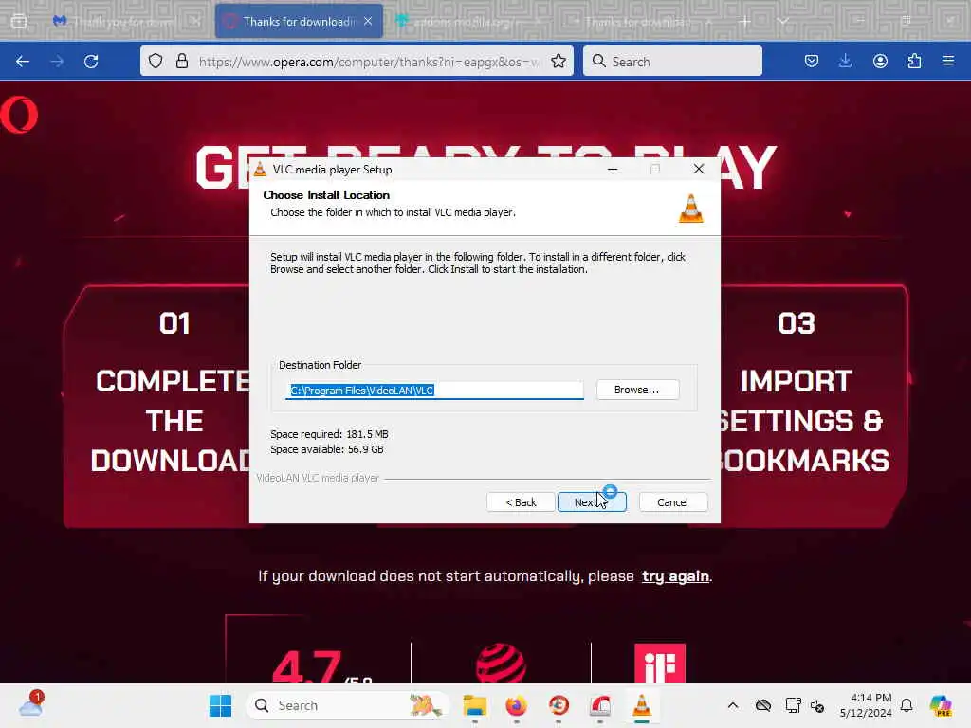Open Firefox from the taskbar
Screen dimensions: 971x728
517,705
